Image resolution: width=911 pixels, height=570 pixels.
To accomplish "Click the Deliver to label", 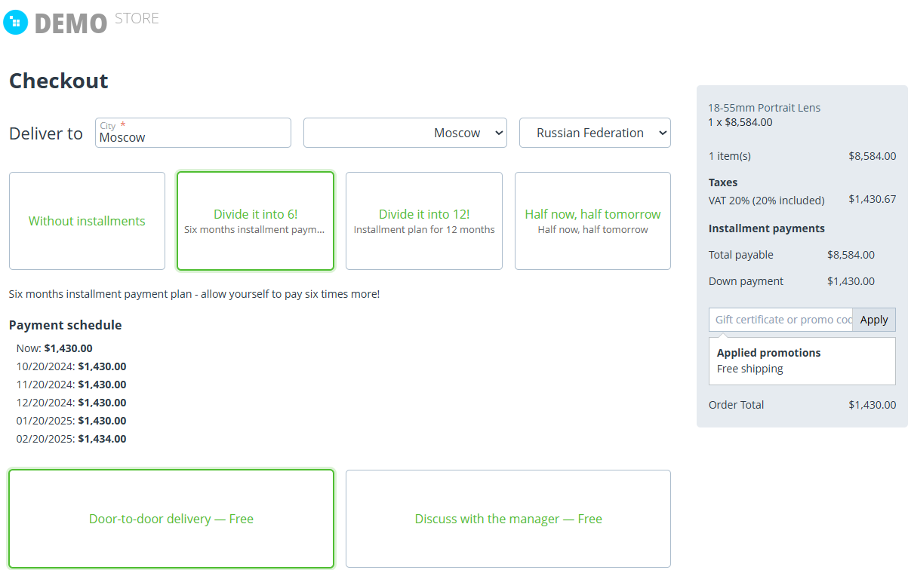I will tap(46, 133).
